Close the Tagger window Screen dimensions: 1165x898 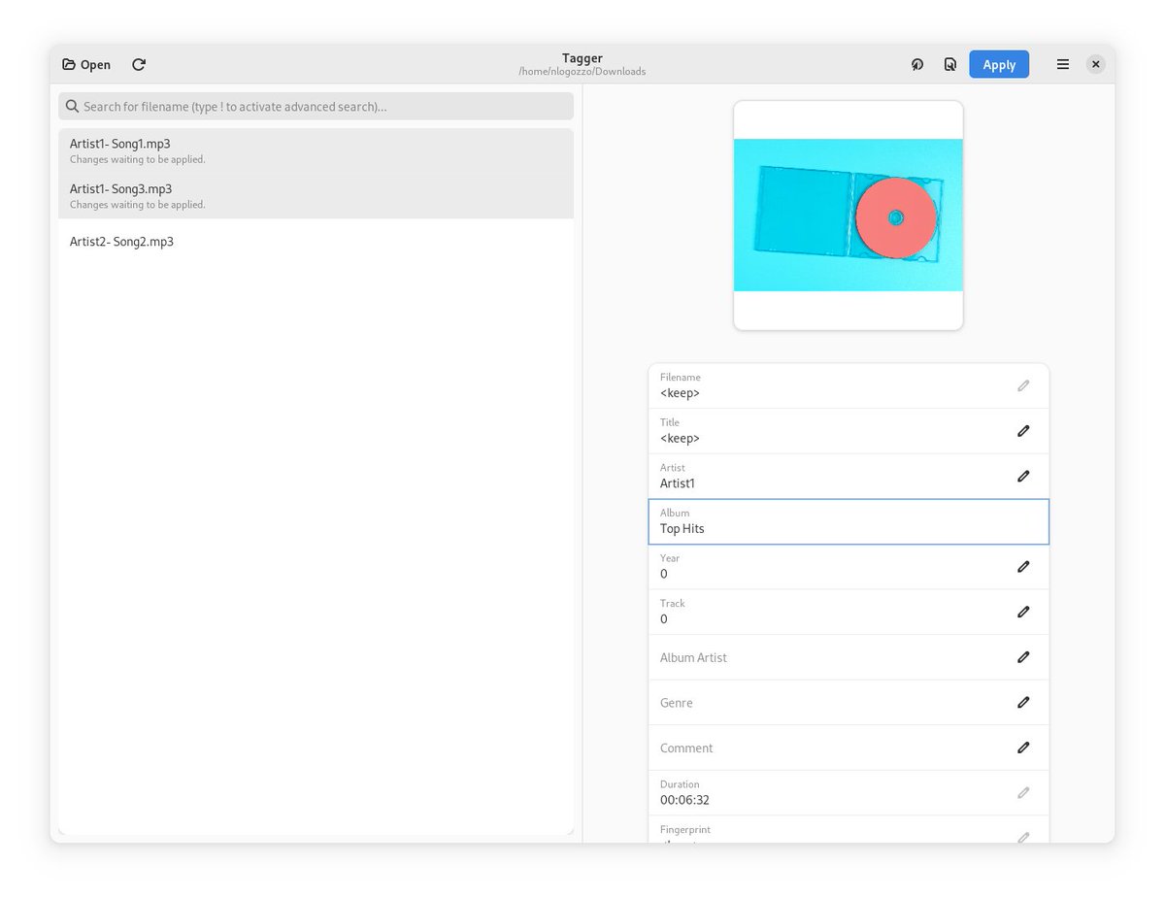click(x=1095, y=65)
